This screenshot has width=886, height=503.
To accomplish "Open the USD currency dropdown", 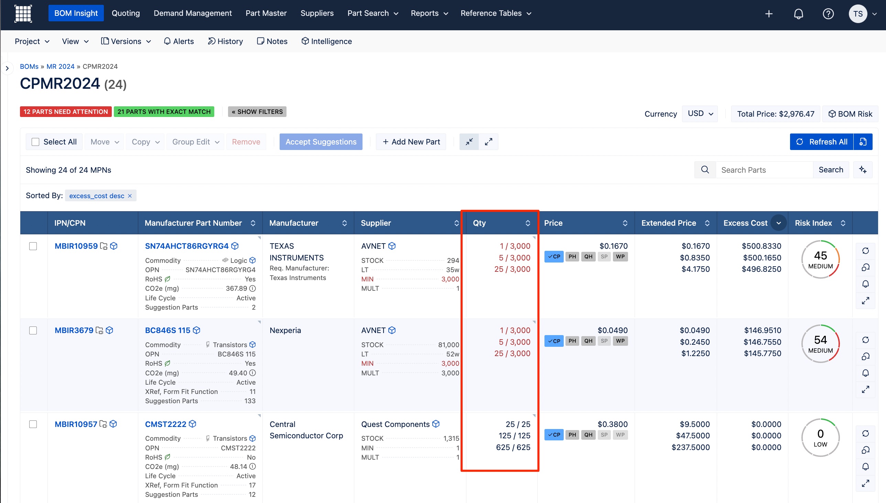I will 700,114.
